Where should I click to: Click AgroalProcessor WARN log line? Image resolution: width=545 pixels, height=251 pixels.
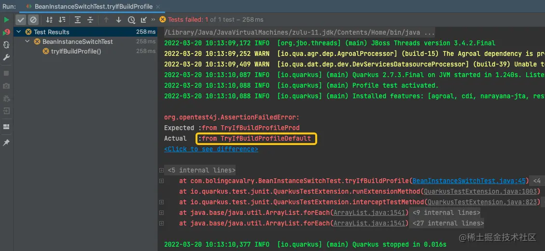[x=354, y=54]
